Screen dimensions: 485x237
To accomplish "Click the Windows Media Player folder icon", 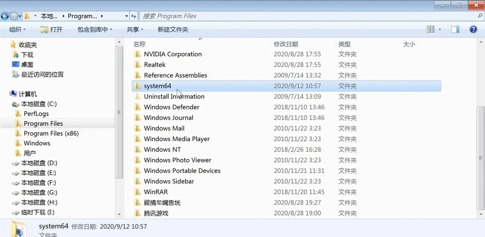I will coord(138,139).
